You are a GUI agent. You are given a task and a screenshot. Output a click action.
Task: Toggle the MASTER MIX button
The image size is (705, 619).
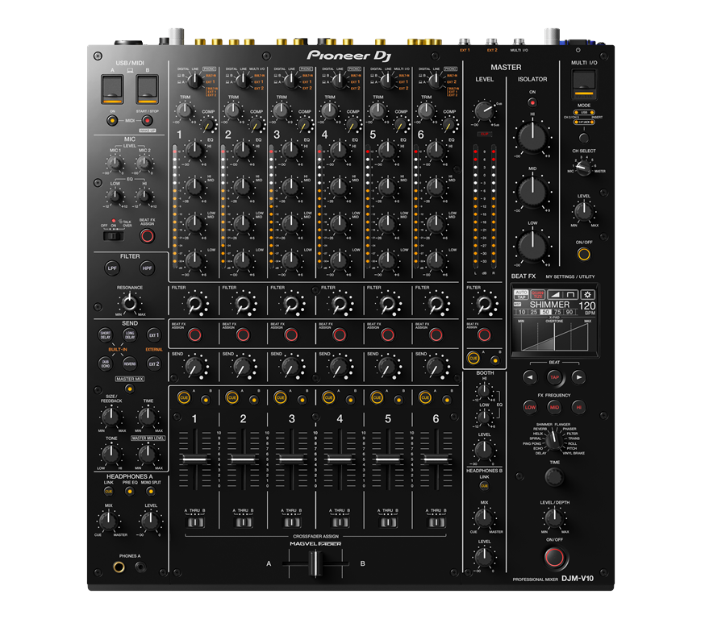[130, 388]
